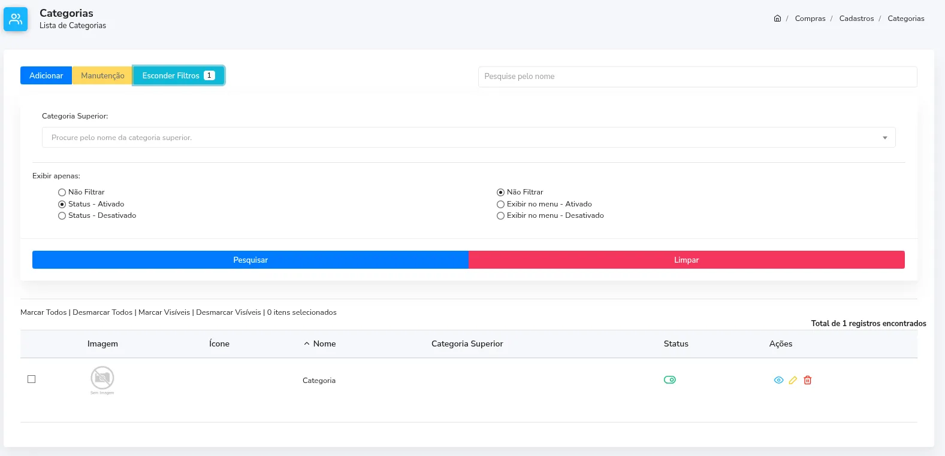
Task: Delete Categoria using the trash icon
Action: (808, 380)
